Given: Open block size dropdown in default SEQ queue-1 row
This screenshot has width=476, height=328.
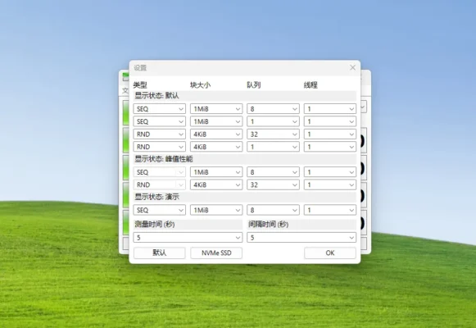Looking at the screenshot, I should click(x=216, y=121).
